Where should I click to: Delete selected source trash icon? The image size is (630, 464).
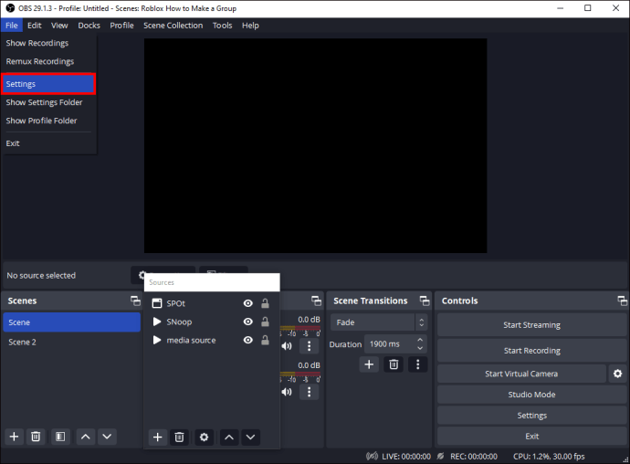coord(179,438)
